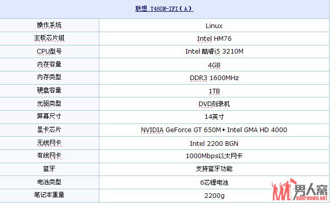330x203 pixels.
Task: Click the 无线网卡 label link
Action: point(49,143)
